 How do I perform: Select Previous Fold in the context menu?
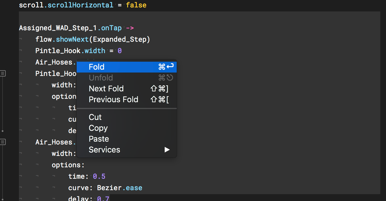(114, 100)
